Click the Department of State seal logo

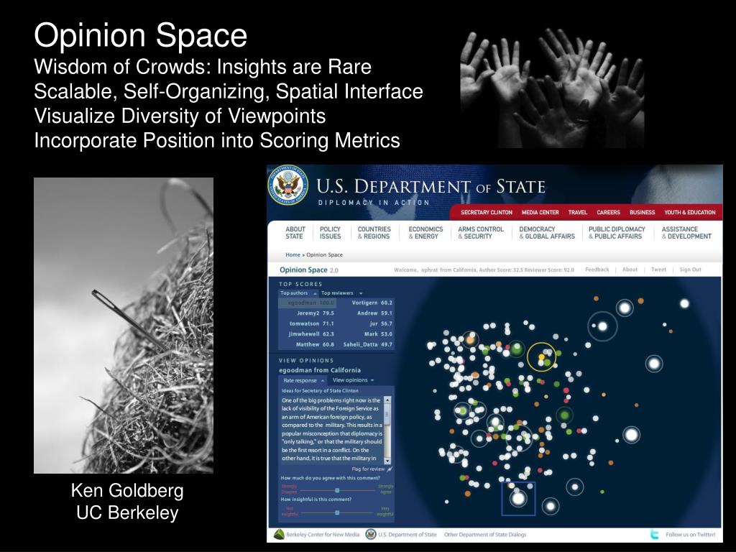coord(289,185)
